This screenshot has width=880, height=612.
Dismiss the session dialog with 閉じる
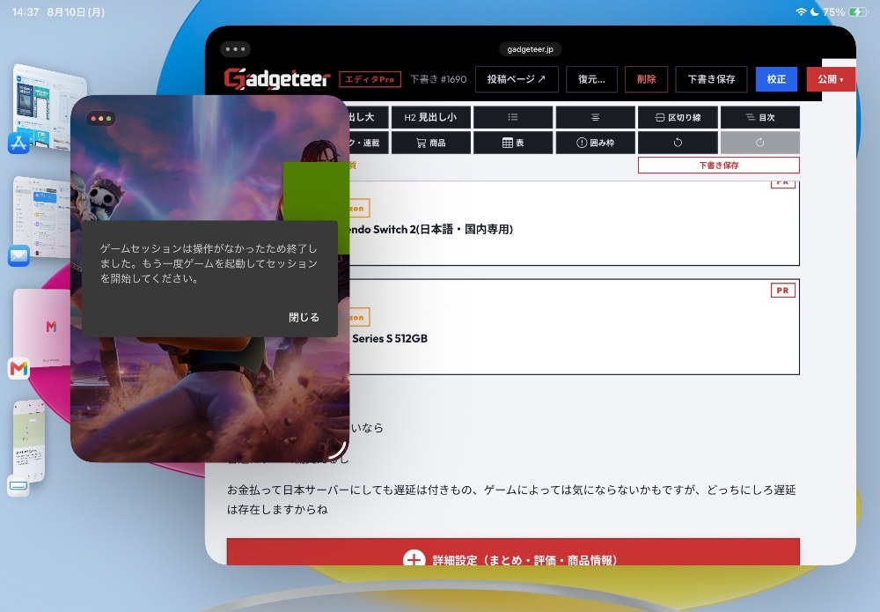304,317
